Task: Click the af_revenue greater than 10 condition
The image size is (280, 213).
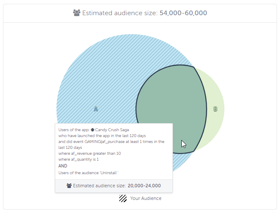Action: [x=89, y=154]
